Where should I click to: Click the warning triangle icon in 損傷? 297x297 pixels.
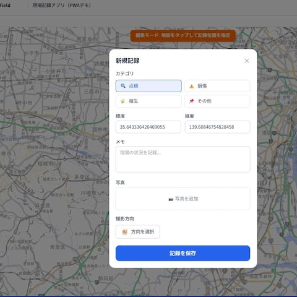192,86
